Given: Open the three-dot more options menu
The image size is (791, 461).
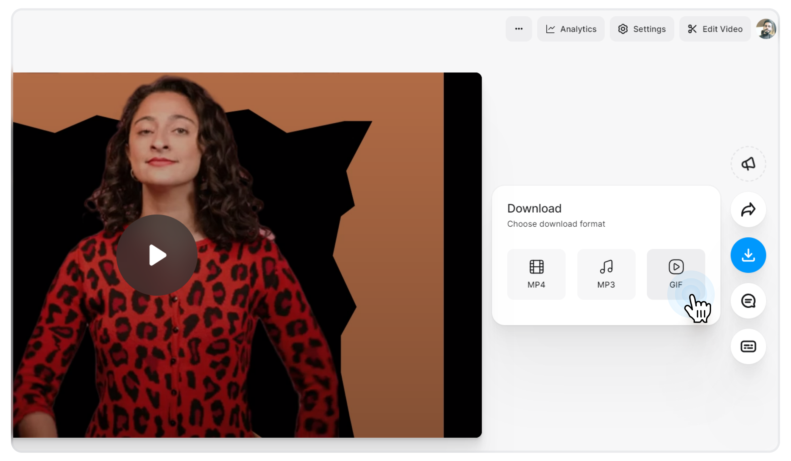Looking at the screenshot, I should click(519, 29).
